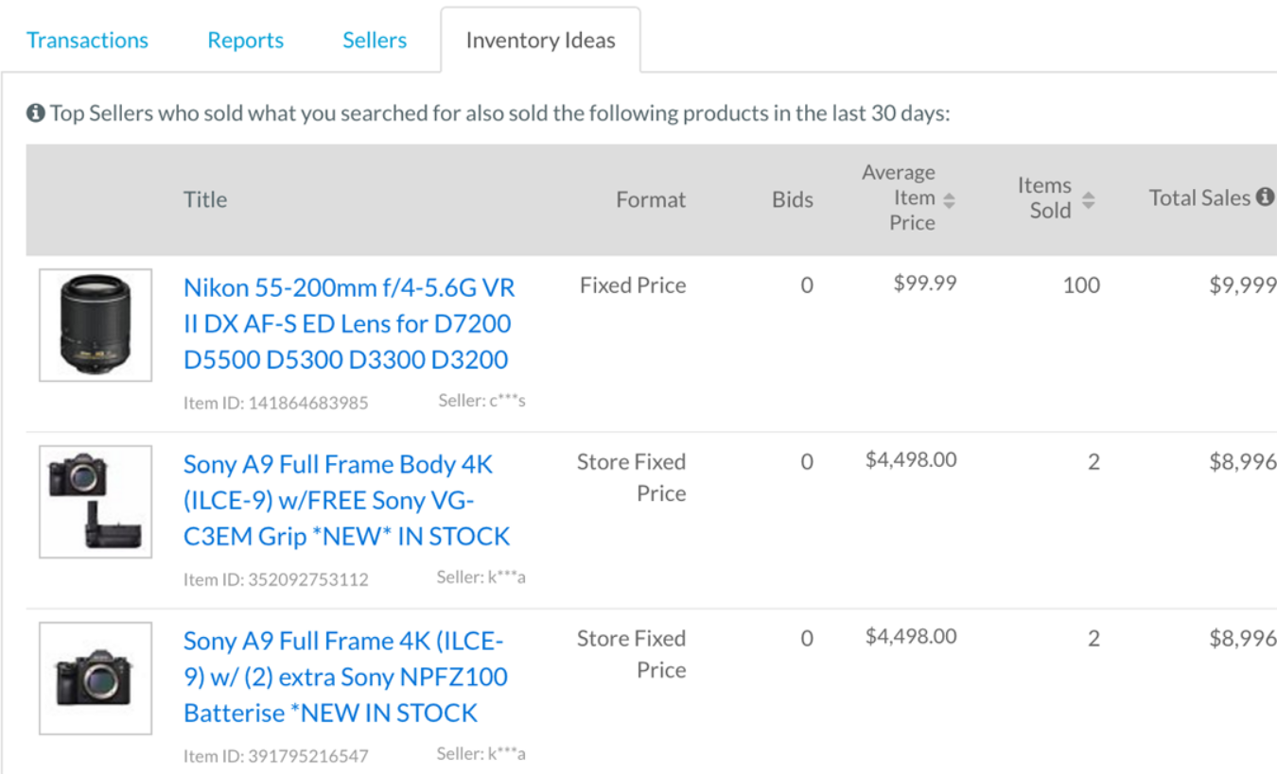
Task: Open the Nikon 55-200mm lens listing
Action: coord(348,323)
